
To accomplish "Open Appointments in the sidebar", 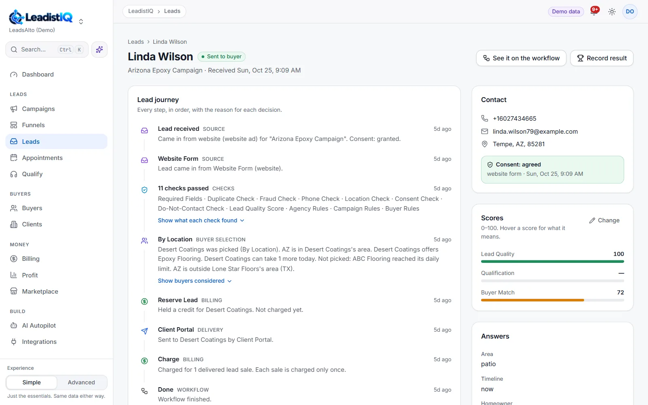I will (x=56, y=158).
